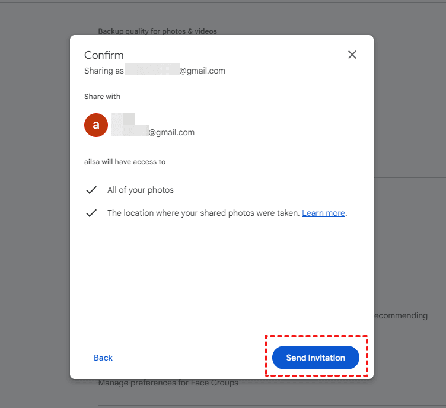Screen dimensions: 446x408
Task: Click the Send invitation button
Action: 316,358
